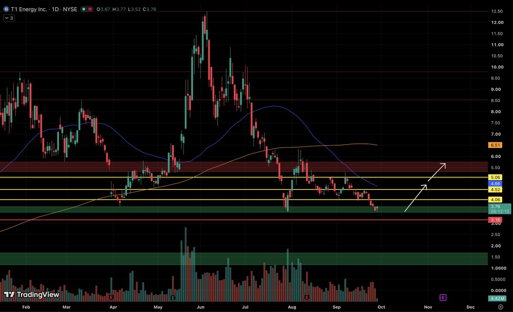Click the current price label 3.76
Image resolution: width=513 pixels, height=312 pixels.
click(x=496, y=207)
